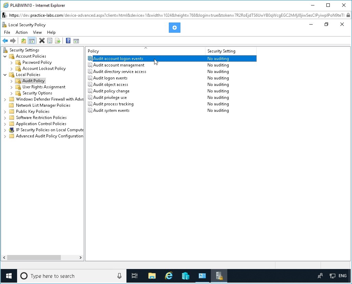Viewport: 352px width, 284px height.
Task: Click the policy icon beside Audit account management
Action: click(90, 65)
